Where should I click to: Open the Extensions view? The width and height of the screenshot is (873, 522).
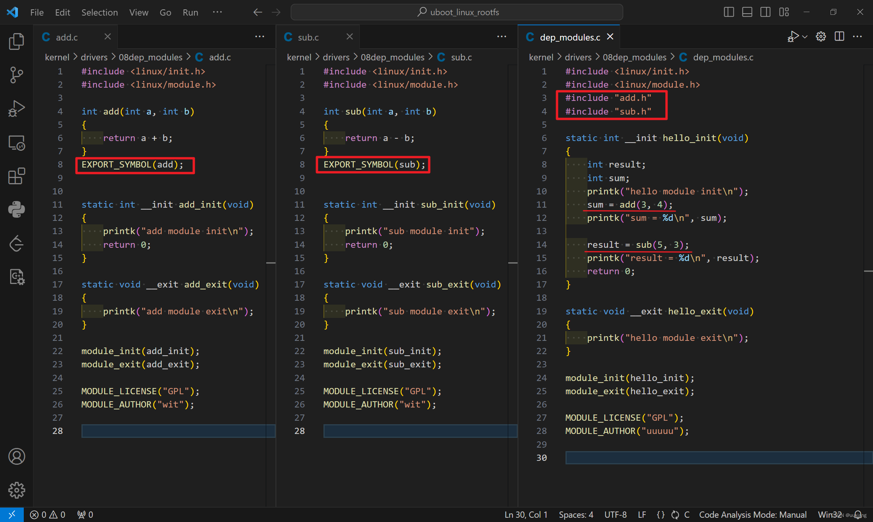pyautogui.click(x=16, y=176)
